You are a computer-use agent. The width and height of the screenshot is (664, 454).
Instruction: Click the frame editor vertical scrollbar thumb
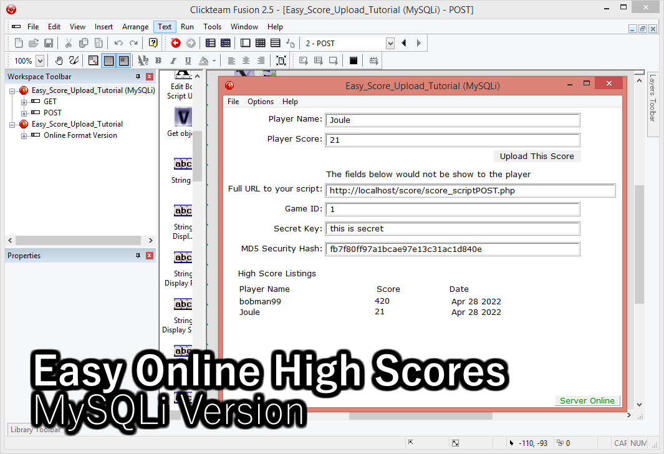(x=639, y=244)
